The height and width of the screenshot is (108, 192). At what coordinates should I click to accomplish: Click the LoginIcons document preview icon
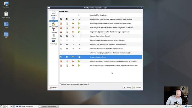point(67,32)
